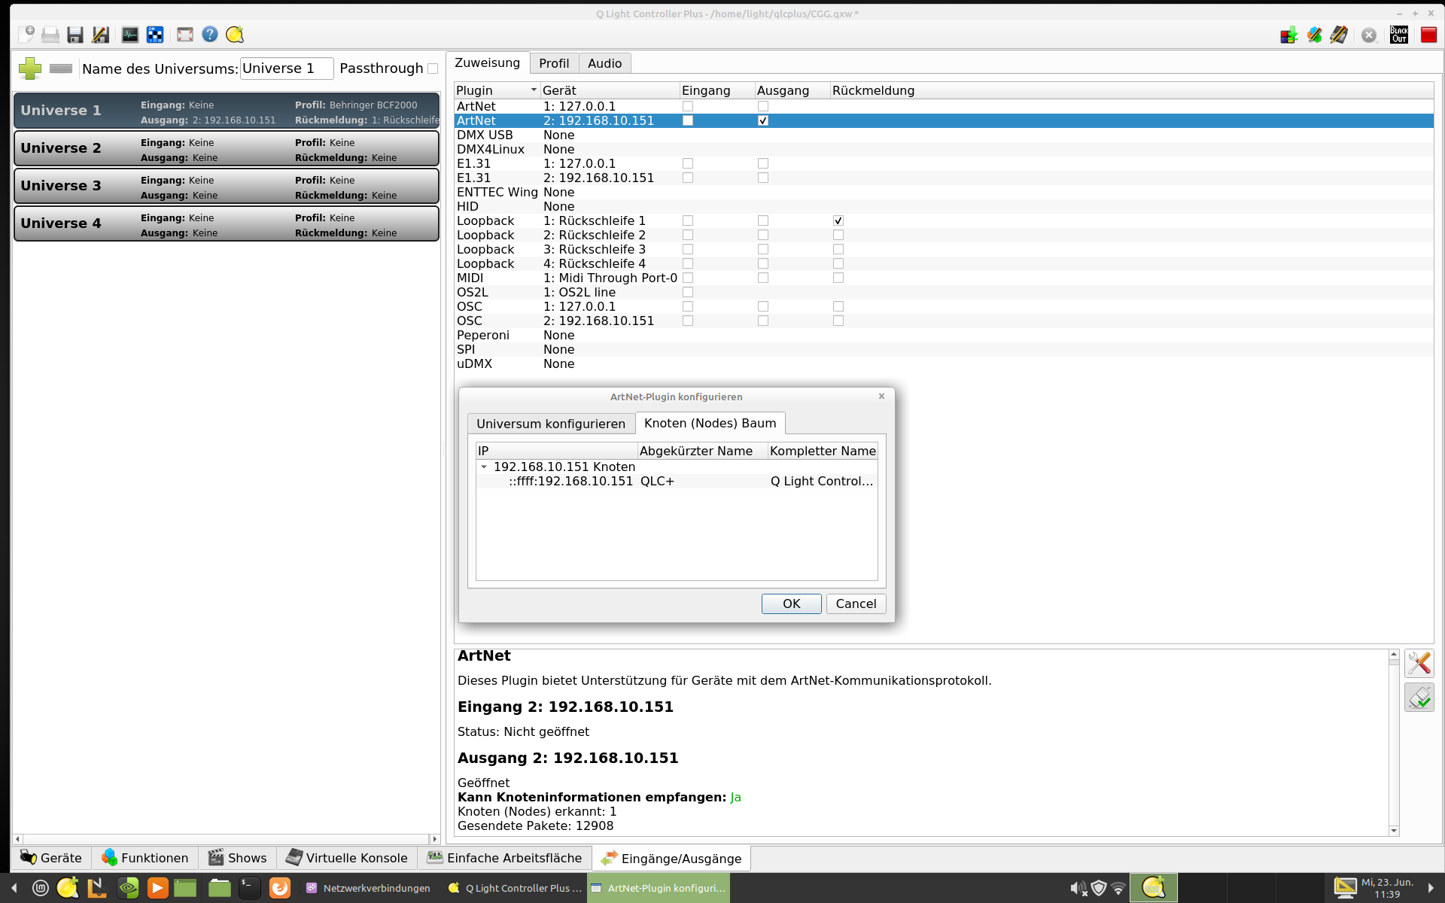Click the Save As floppy-with-pencil icon

pos(100,35)
